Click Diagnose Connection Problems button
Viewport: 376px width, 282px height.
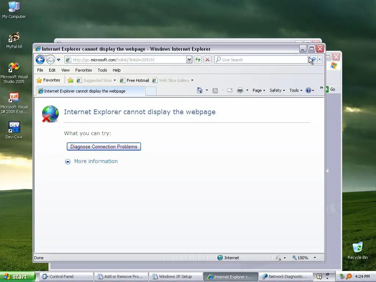(x=104, y=147)
